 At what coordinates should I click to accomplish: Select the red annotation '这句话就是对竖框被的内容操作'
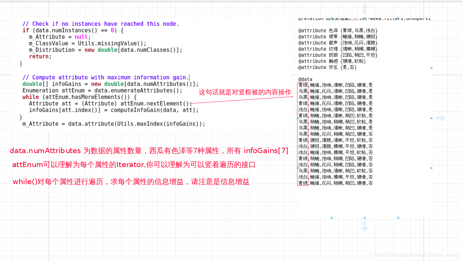245,92
